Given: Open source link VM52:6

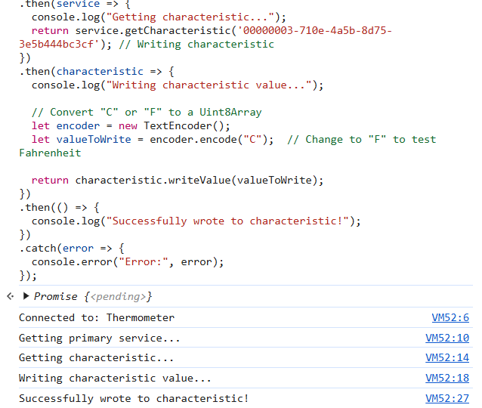Looking at the screenshot, I should [x=450, y=318].
